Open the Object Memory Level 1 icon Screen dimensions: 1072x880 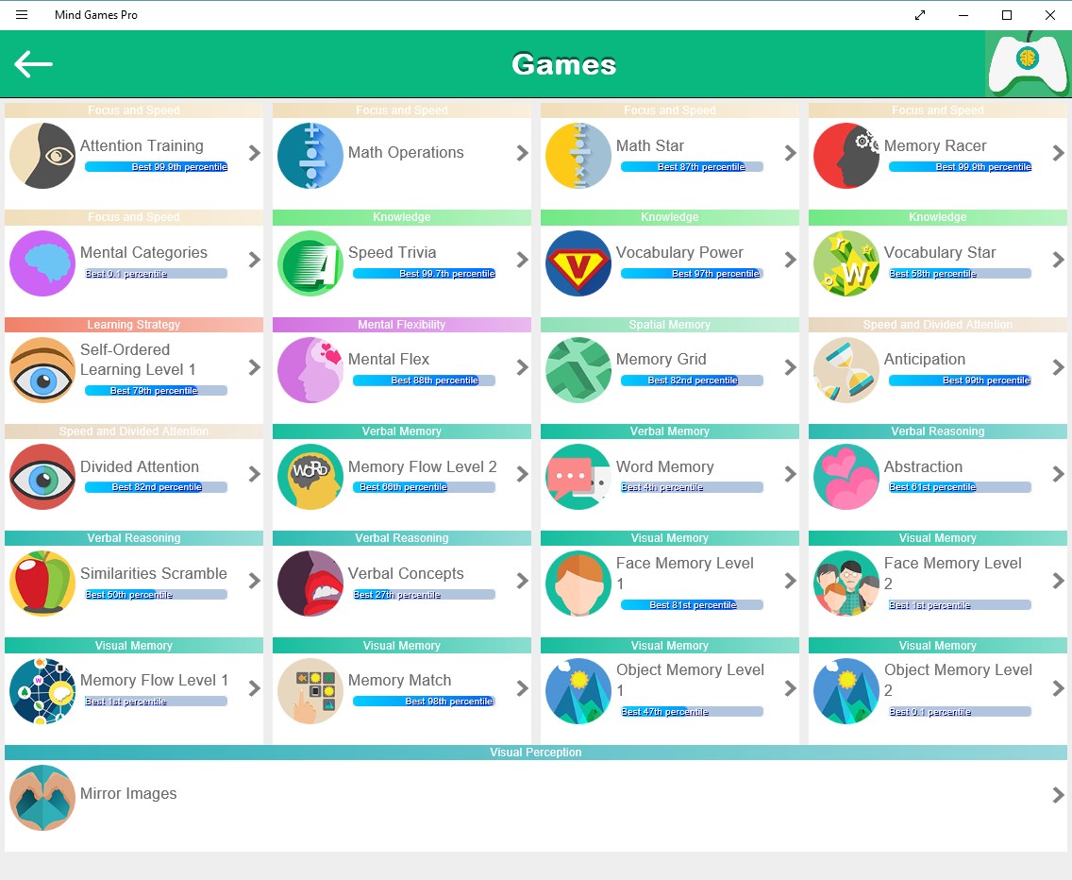578,690
